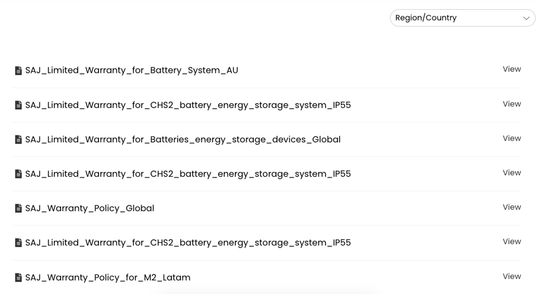Click document icon of second CHS2 IP55 entry
The width and height of the screenshot is (540, 294).
coord(18,174)
